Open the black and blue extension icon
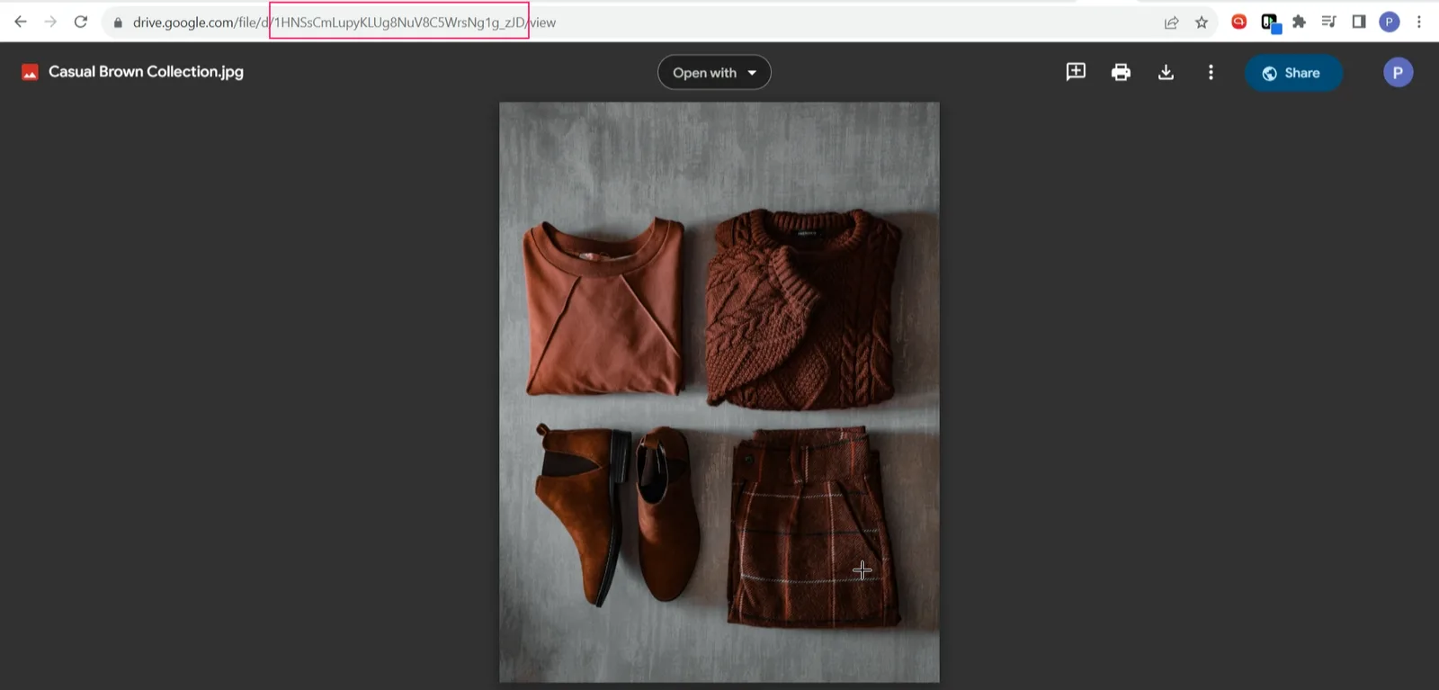 point(1270,22)
